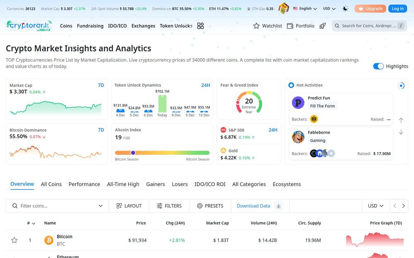Open the Exchanges menu
The image size is (414, 258).
[143, 26]
